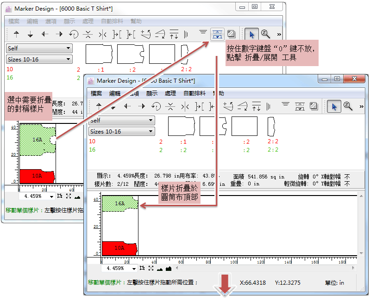The image size is (370, 300).
Task: Expand the » toolbar overflow in the front window
Action: pyautogui.click(x=361, y=107)
